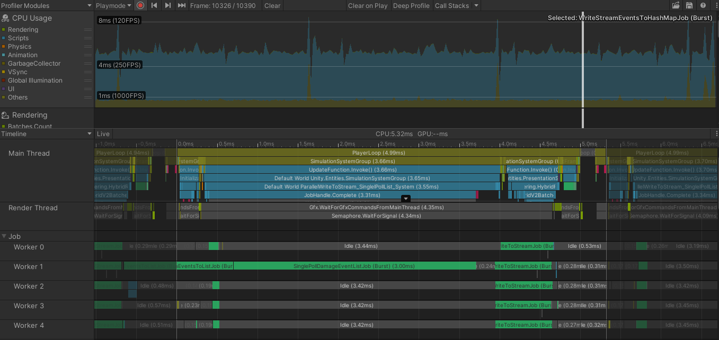Clear the recorded profiler data
The image size is (719, 340).
272,6
